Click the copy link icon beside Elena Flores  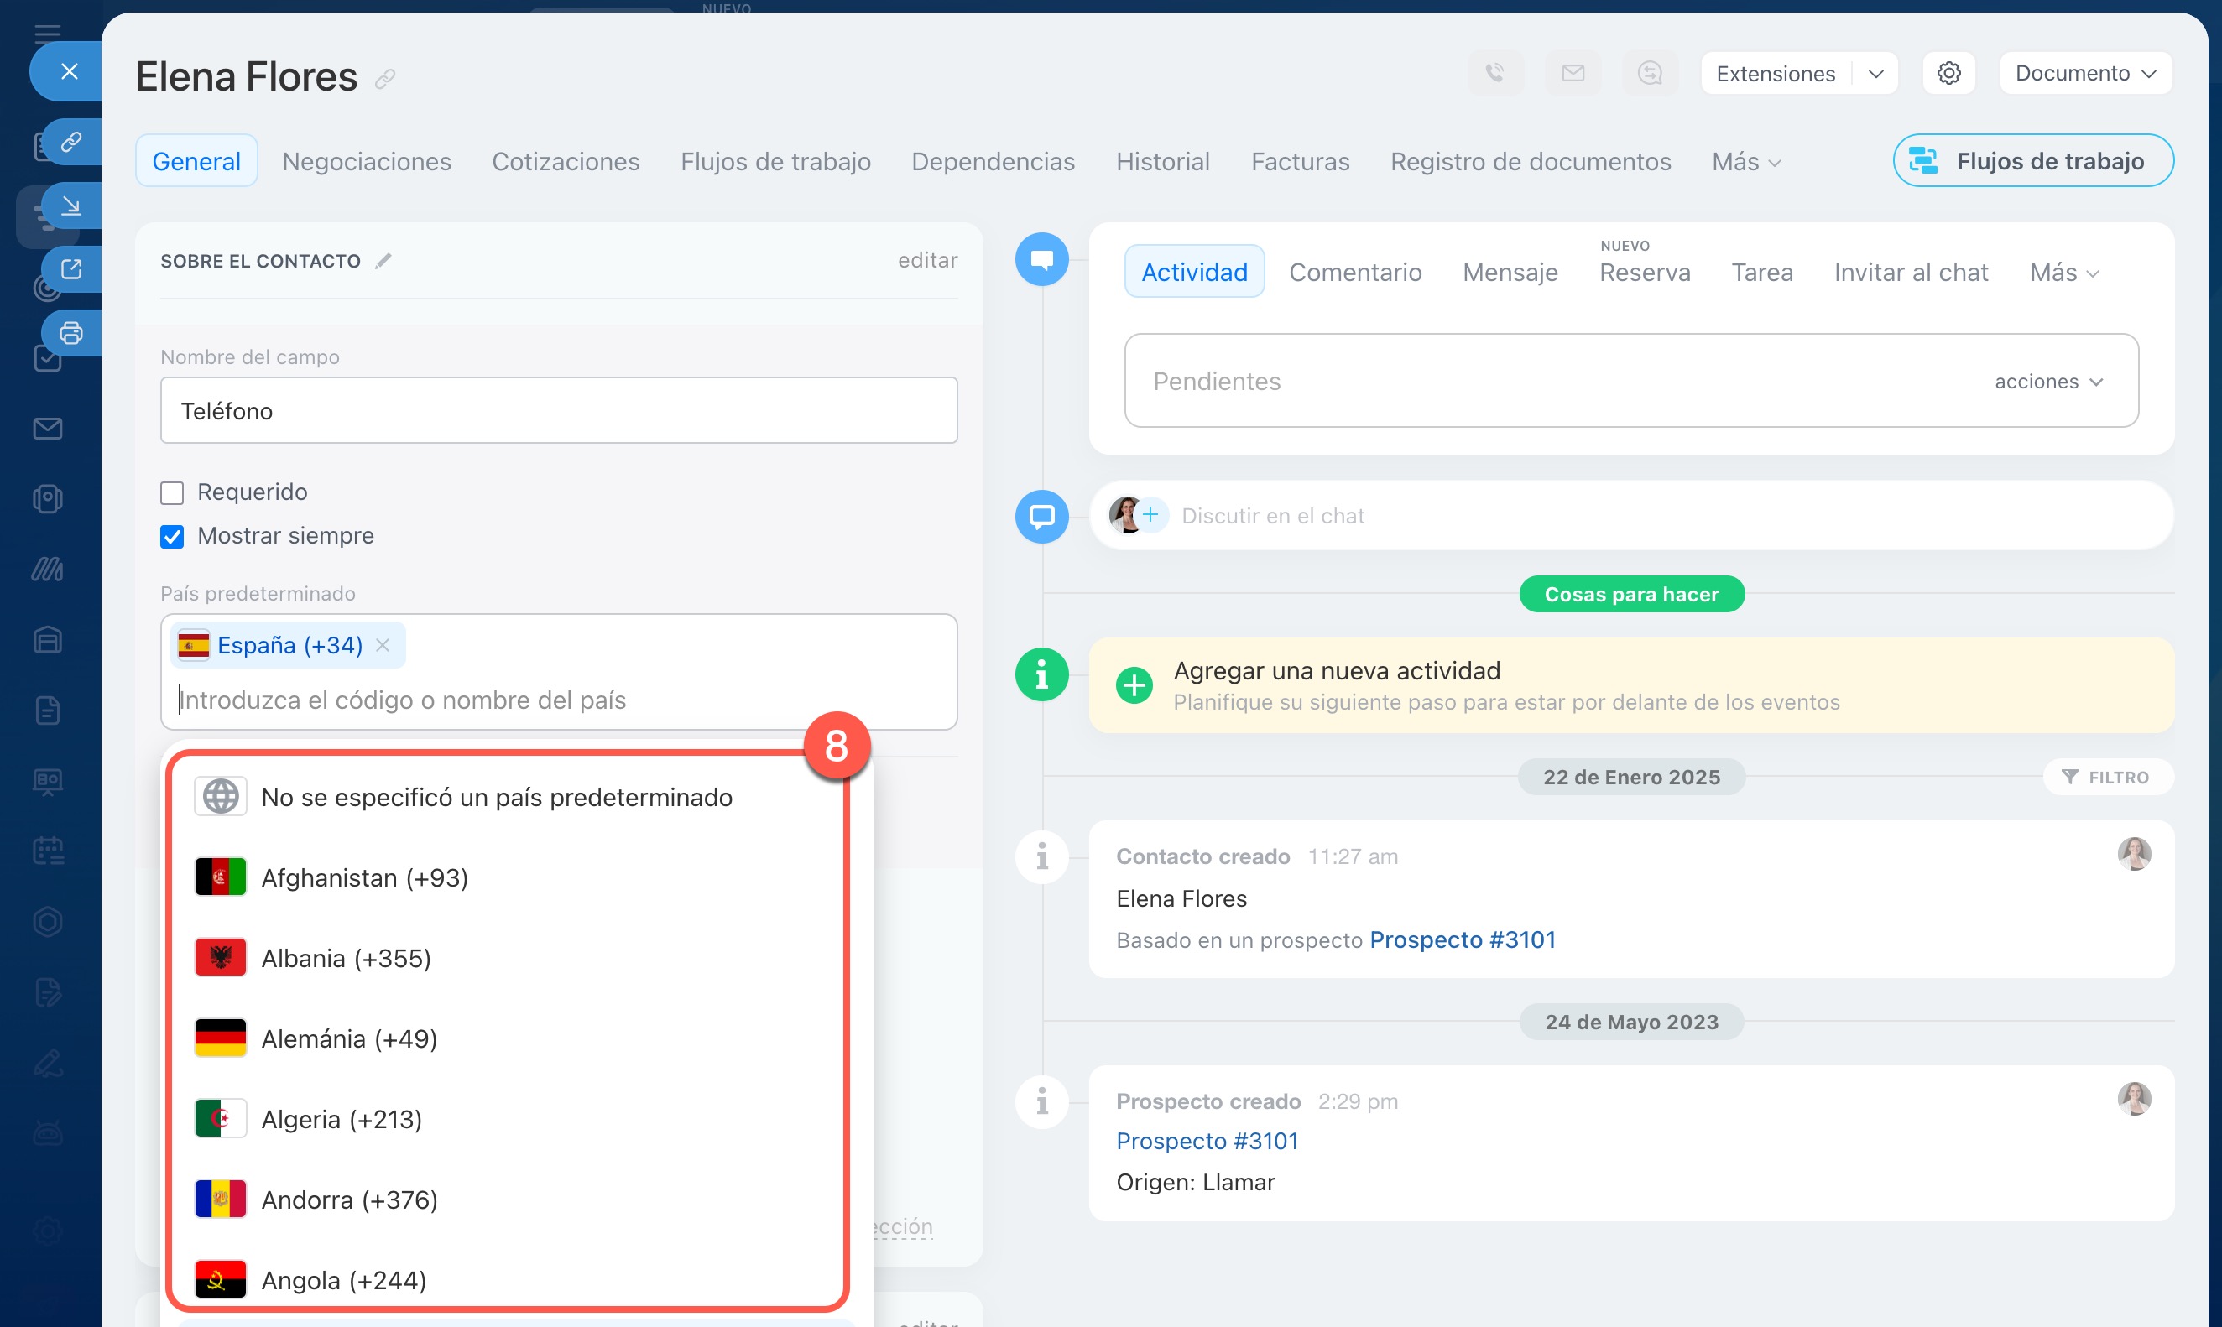click(x=384, y=80)
